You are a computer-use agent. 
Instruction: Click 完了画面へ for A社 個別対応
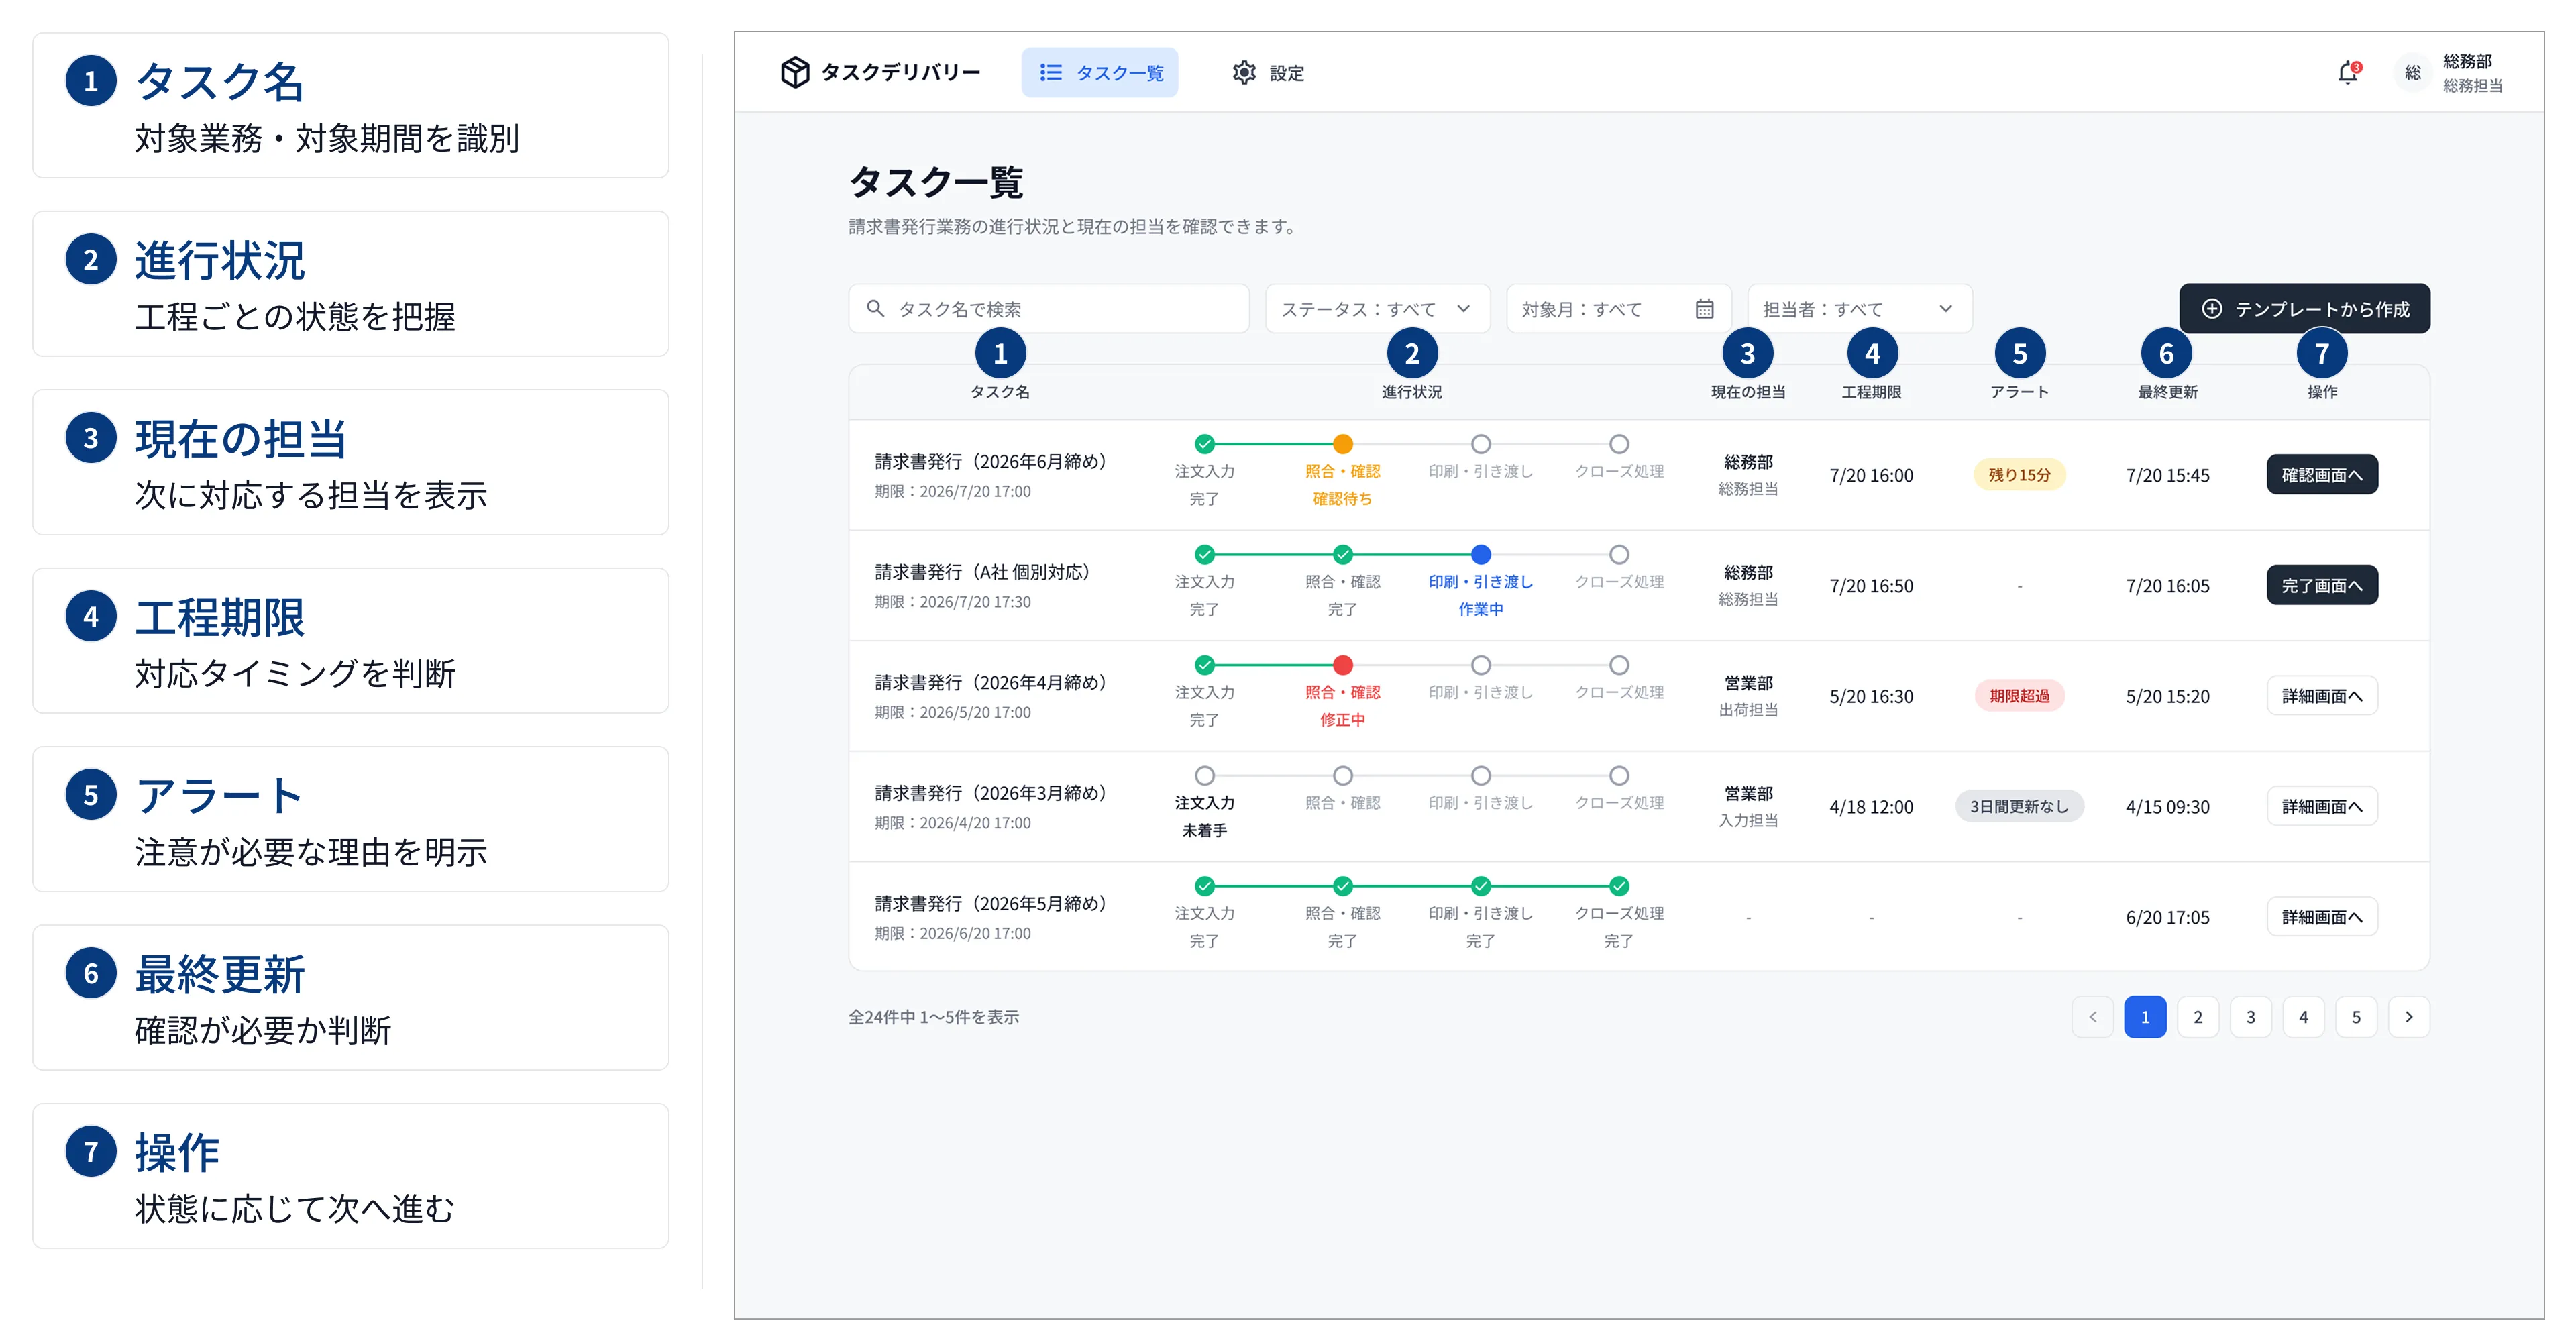(2322, 585)
